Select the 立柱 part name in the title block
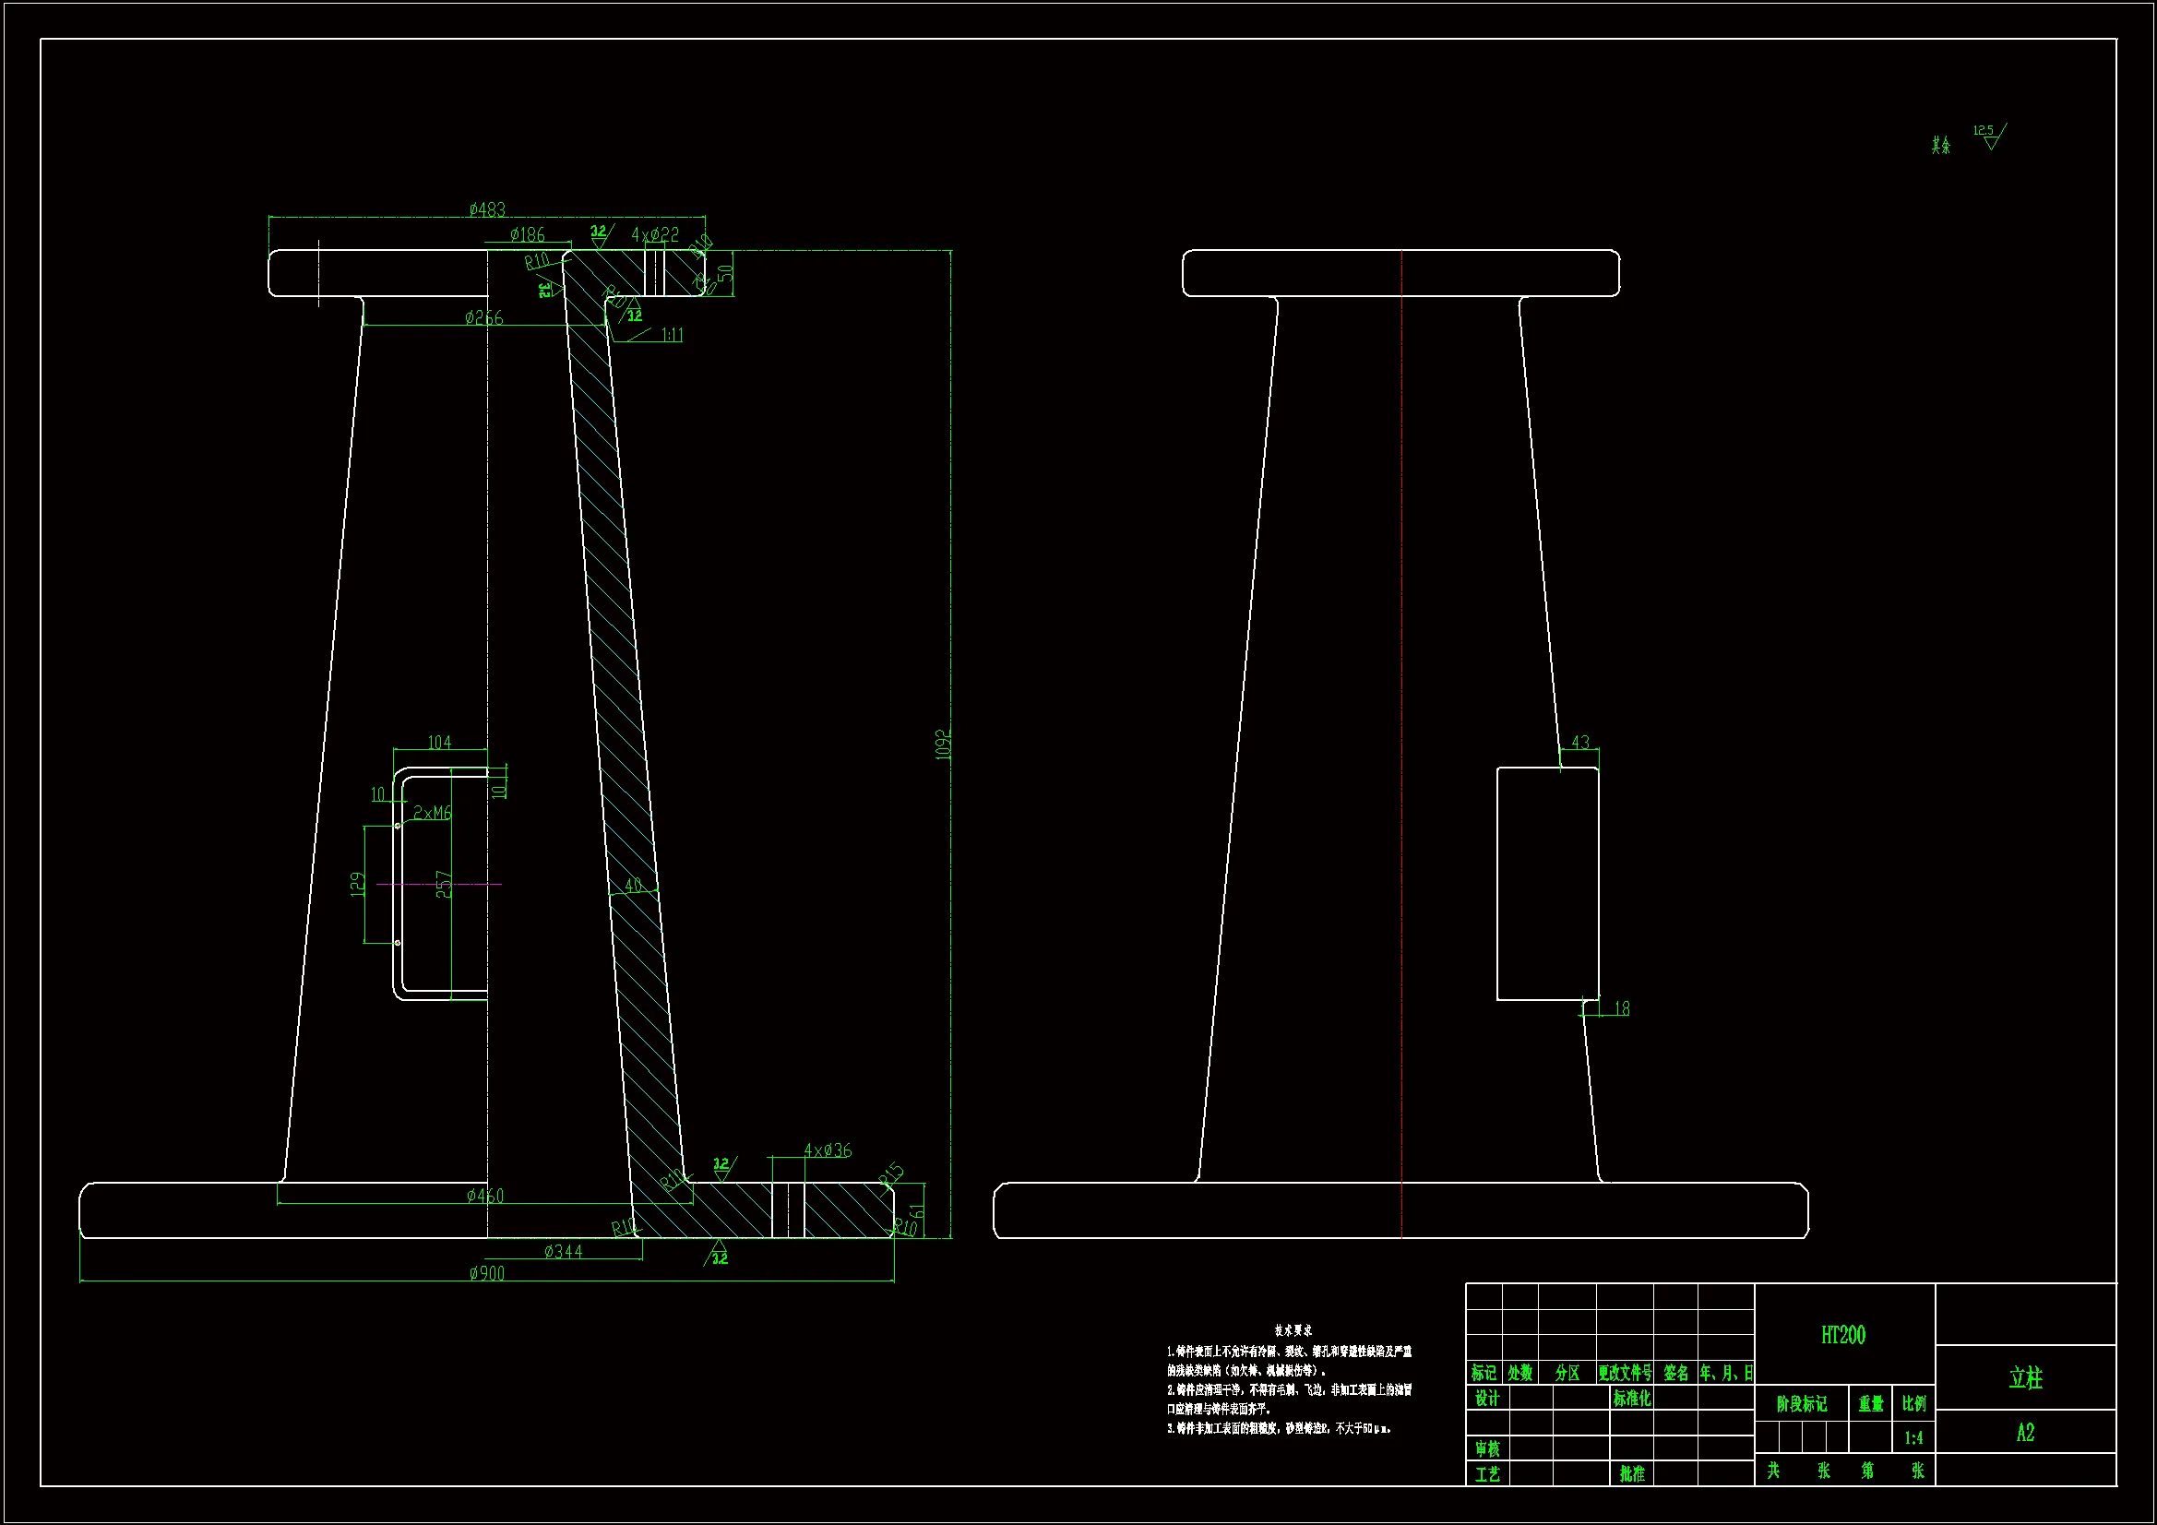This screenshot has width=2157, height=1525. point(2025,1378)
